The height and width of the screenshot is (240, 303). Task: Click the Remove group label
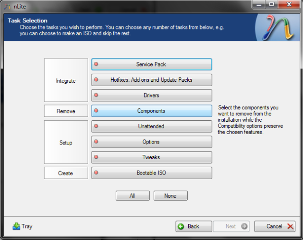66,111
